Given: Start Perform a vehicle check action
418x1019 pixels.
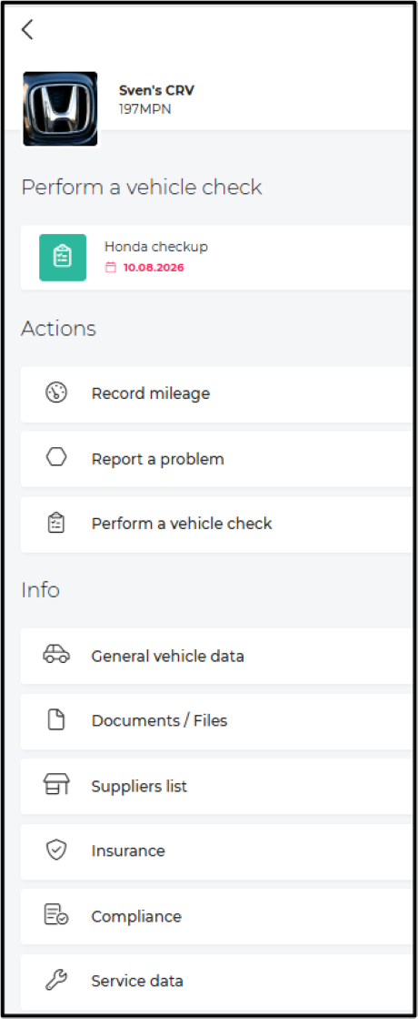Looking at the screenshot, I should 217,525.
